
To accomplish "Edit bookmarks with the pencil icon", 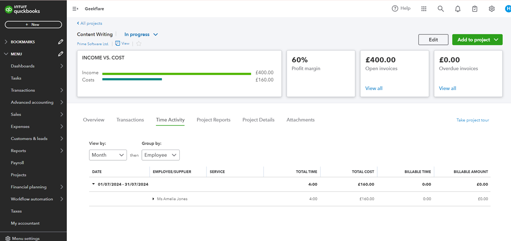I will [x=61, y=42].
